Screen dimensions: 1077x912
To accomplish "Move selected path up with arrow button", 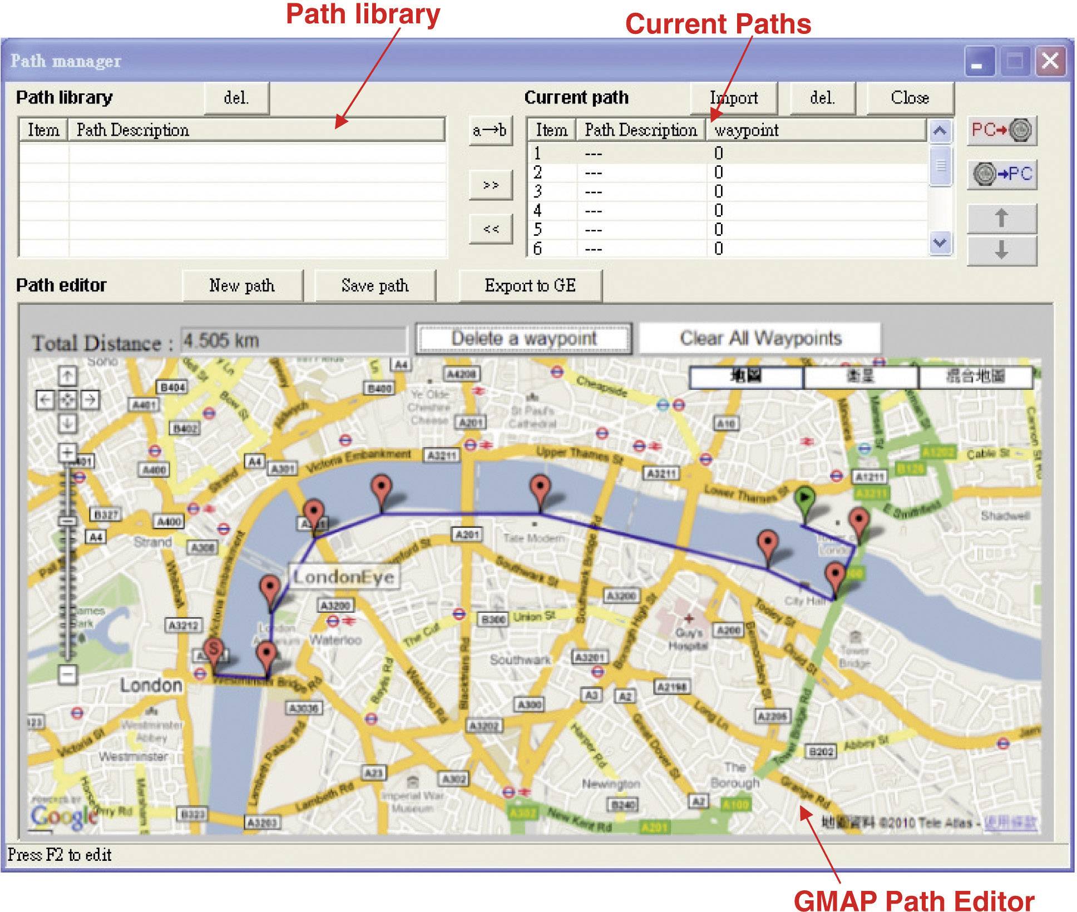I will [1001, 218].
